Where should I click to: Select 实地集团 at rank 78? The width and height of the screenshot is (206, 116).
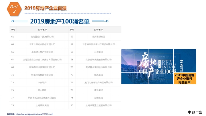[x=98, y=98]
